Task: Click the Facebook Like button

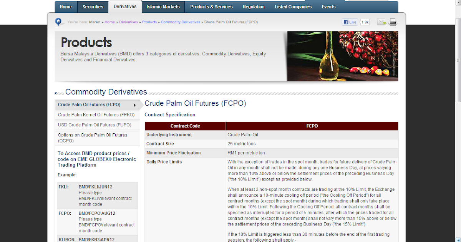Action: pyautogui.click(x=350, y=22)
